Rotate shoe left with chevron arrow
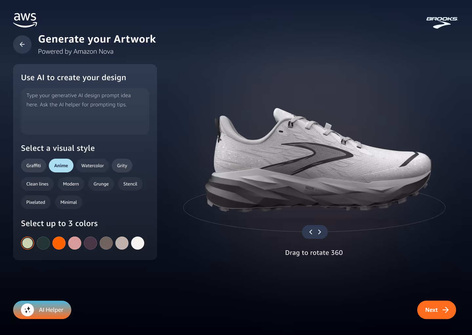472x335 pixels. point(311,232)
